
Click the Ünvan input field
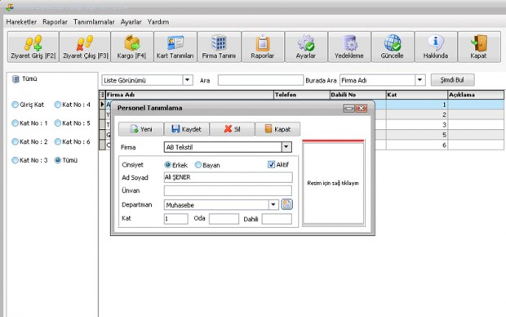point(229,190)
